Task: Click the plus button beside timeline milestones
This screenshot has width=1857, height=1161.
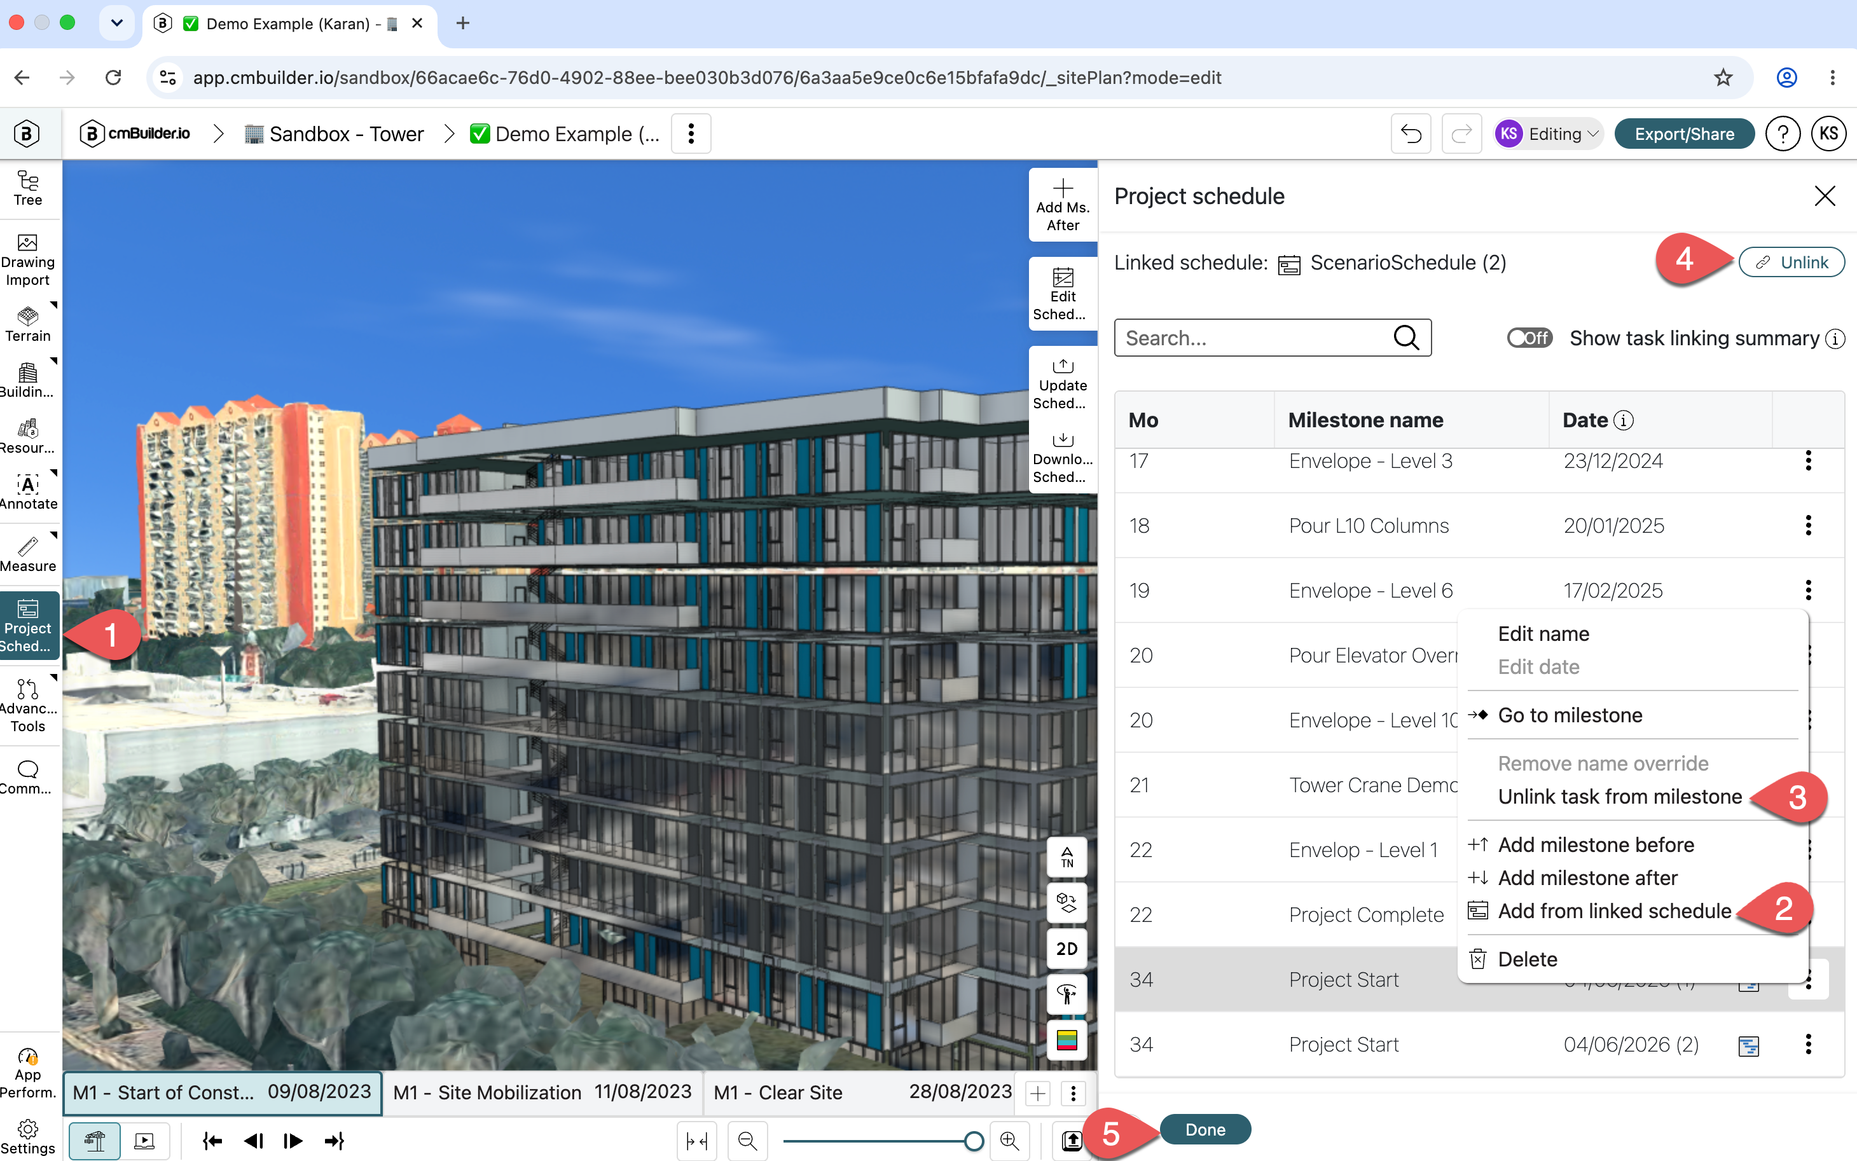Action: coord(1037,1094)
